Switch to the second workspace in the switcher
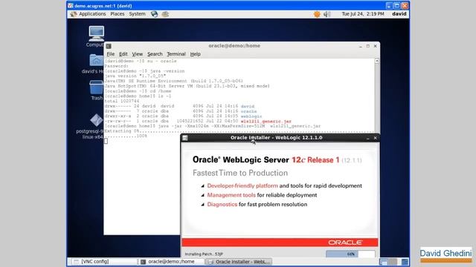This screenshot has height=267, width=476. tap(393, 262)
